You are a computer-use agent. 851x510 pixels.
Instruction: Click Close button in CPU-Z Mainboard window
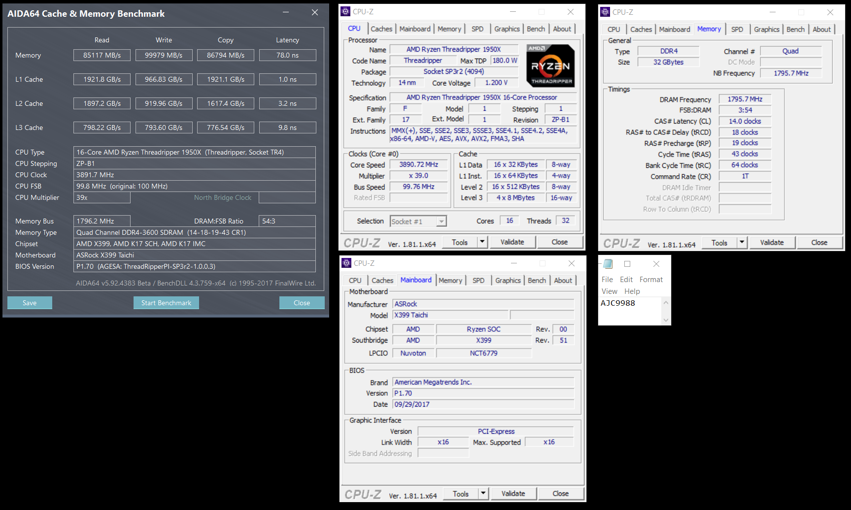(560, 494)
